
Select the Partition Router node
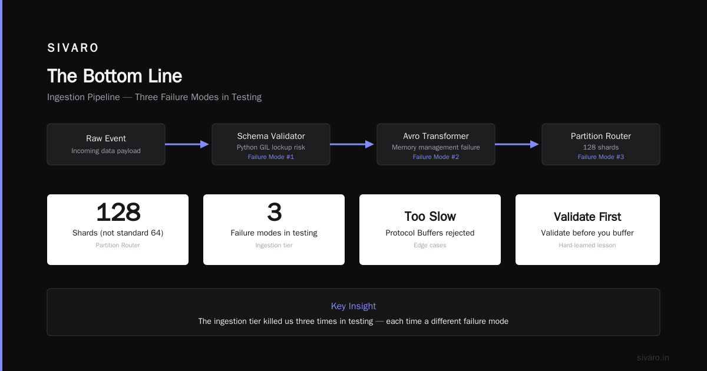pyautogui.click(x=601, y=144)
